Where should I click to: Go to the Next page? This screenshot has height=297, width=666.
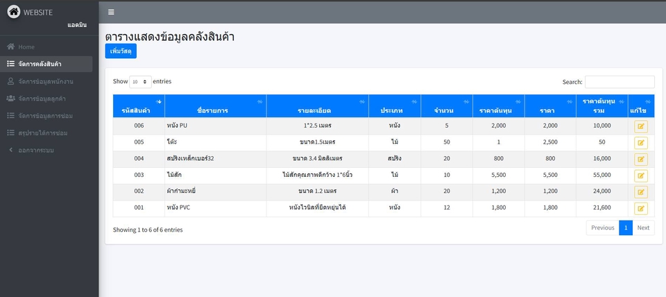[643, 228]
